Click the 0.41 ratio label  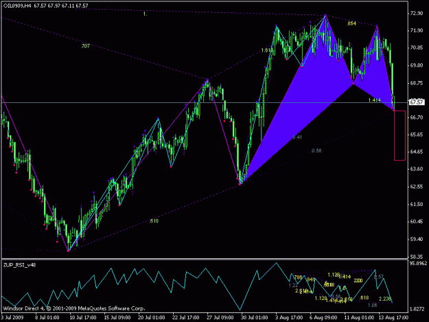297,137
